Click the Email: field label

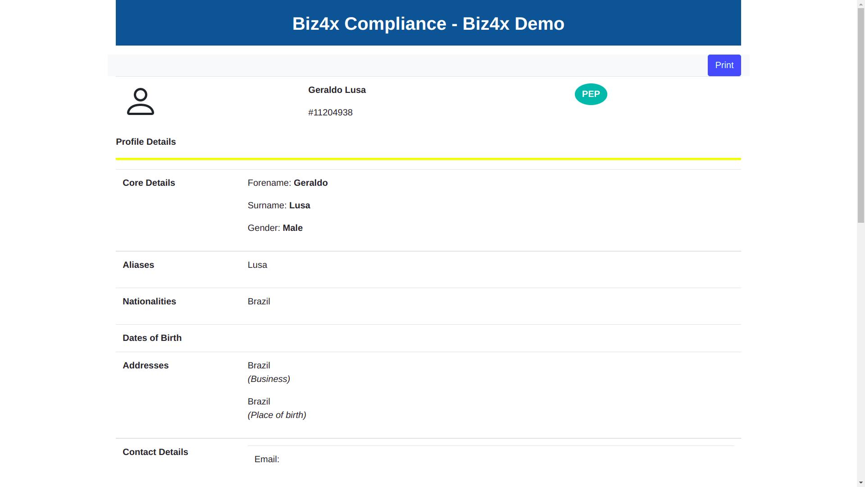click(267, 459)
